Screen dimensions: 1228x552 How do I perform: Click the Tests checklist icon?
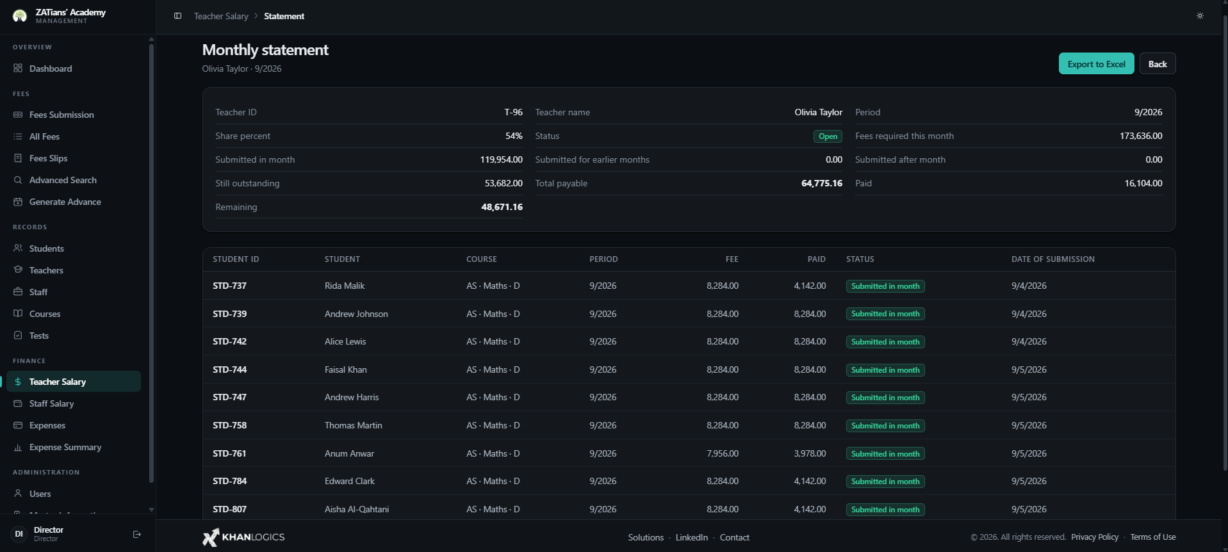click(x=18, y=336)
